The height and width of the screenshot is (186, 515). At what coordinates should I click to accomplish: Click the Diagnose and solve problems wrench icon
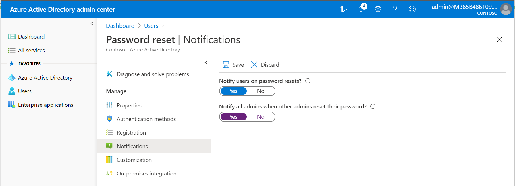pyautogui.click(x=109, y=74)
